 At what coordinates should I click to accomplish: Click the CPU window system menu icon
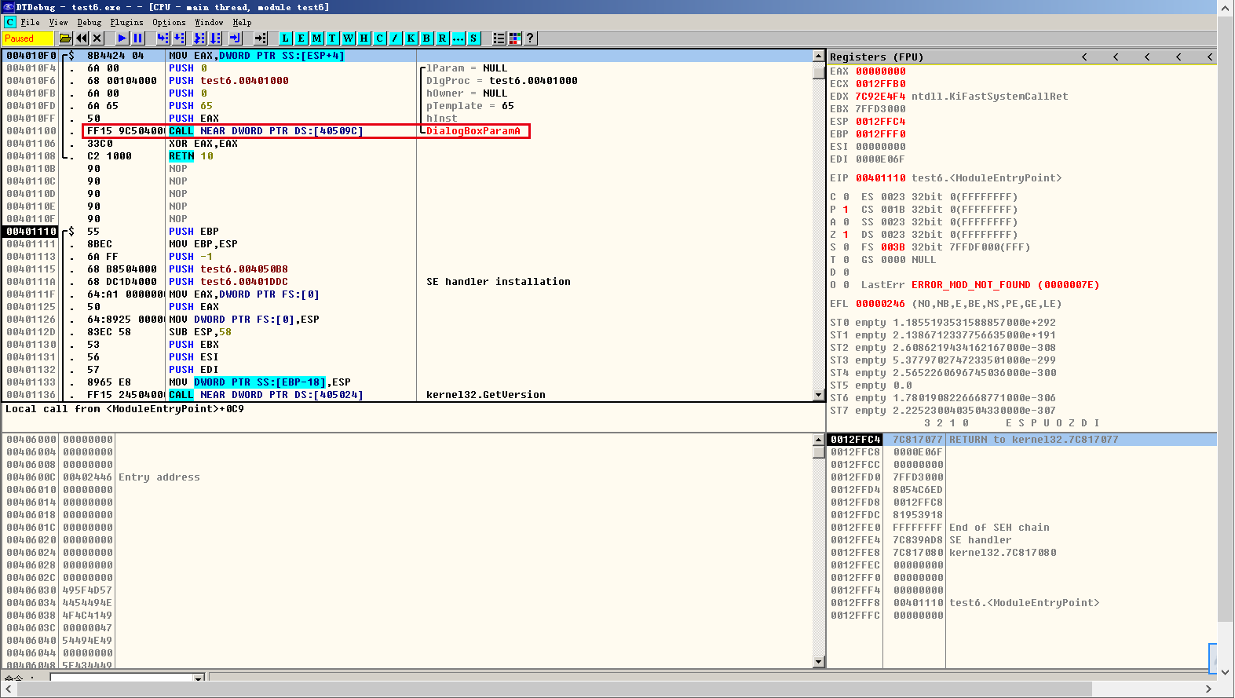[9, 22]
